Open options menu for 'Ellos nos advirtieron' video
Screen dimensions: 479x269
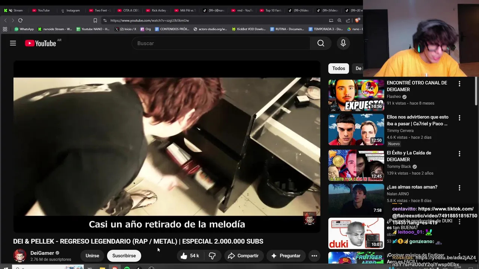[460, 118]
